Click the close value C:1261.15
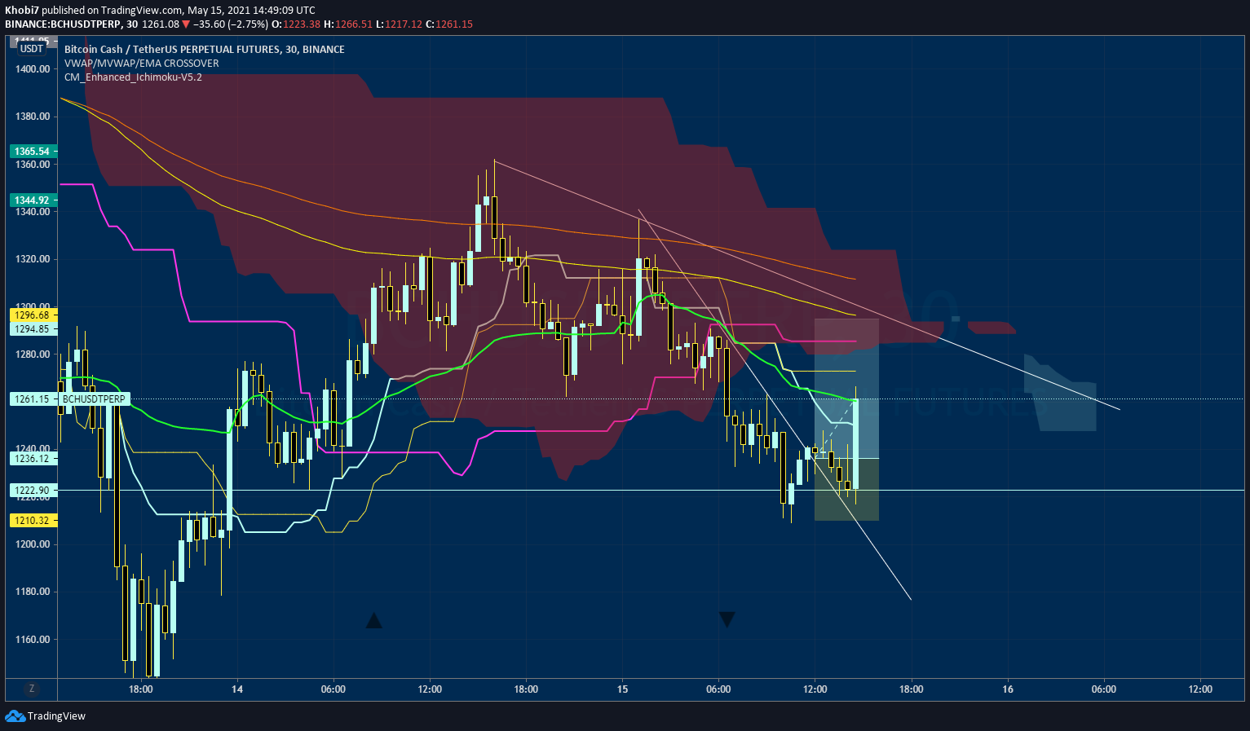The height and width of the screenshot is (731, 1250). (x=449, y=24)
